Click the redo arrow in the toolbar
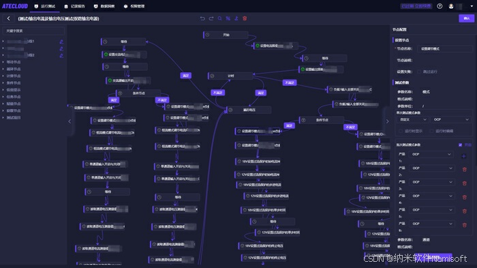 click(x=211, y=18)
